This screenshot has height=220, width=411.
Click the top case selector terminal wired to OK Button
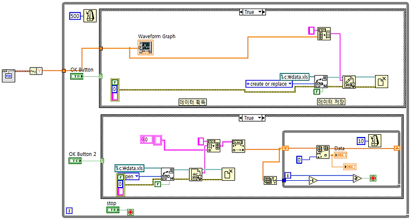coord(100,76)
